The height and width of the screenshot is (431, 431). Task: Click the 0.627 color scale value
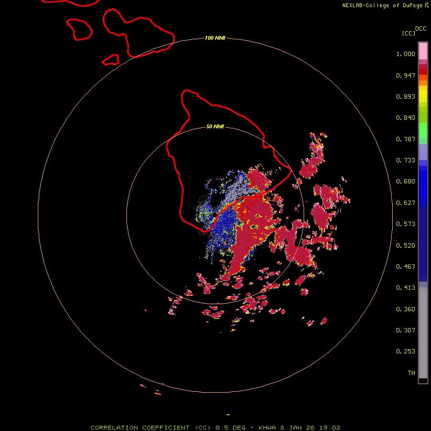[x=406, y=203]
